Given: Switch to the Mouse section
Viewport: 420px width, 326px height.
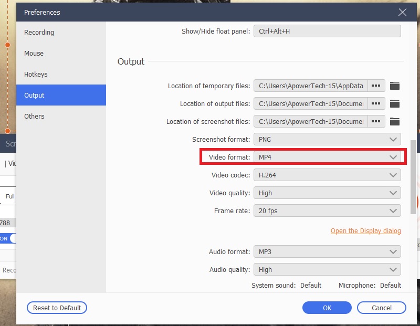Looking at the screenshot, I should click(x=61, y=54).
